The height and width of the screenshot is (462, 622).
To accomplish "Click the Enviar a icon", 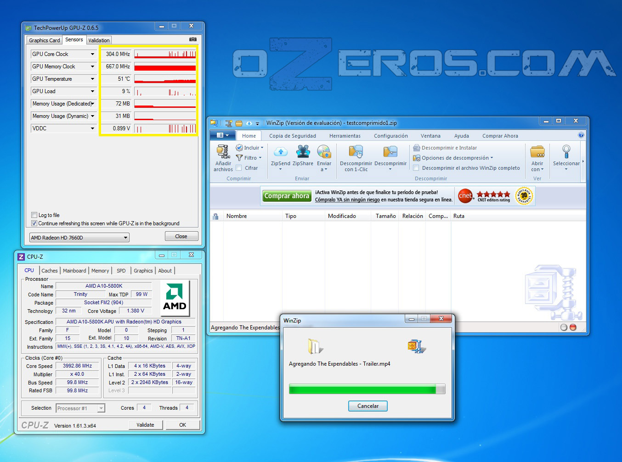I will click(324, 152).
